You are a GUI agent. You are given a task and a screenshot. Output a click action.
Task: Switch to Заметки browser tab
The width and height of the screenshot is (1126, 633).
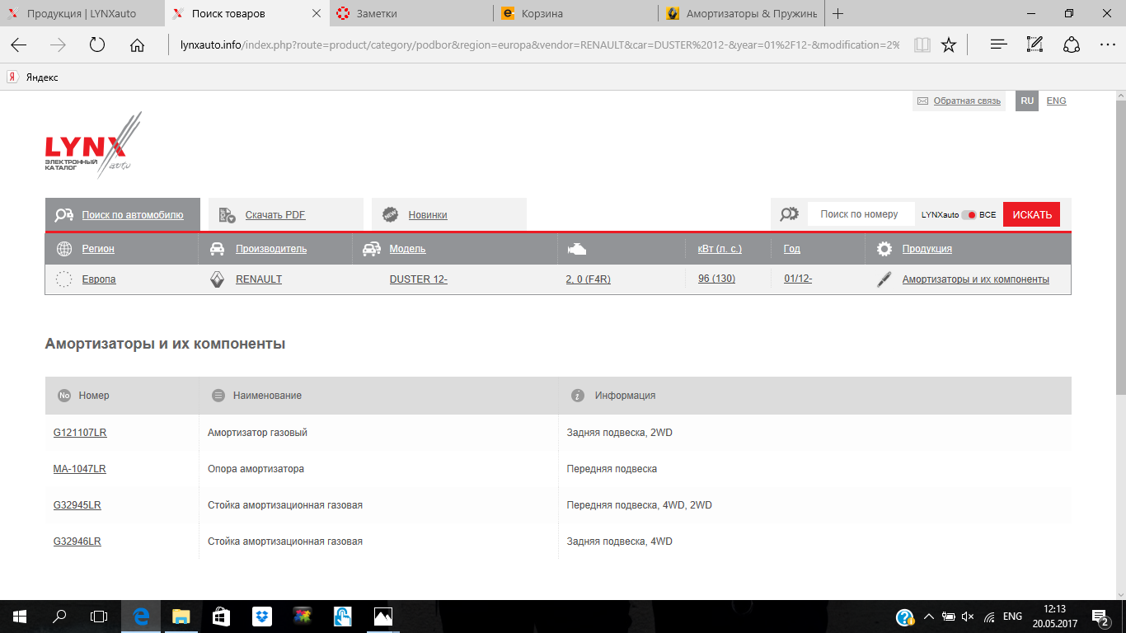click(x=411, y=14)
